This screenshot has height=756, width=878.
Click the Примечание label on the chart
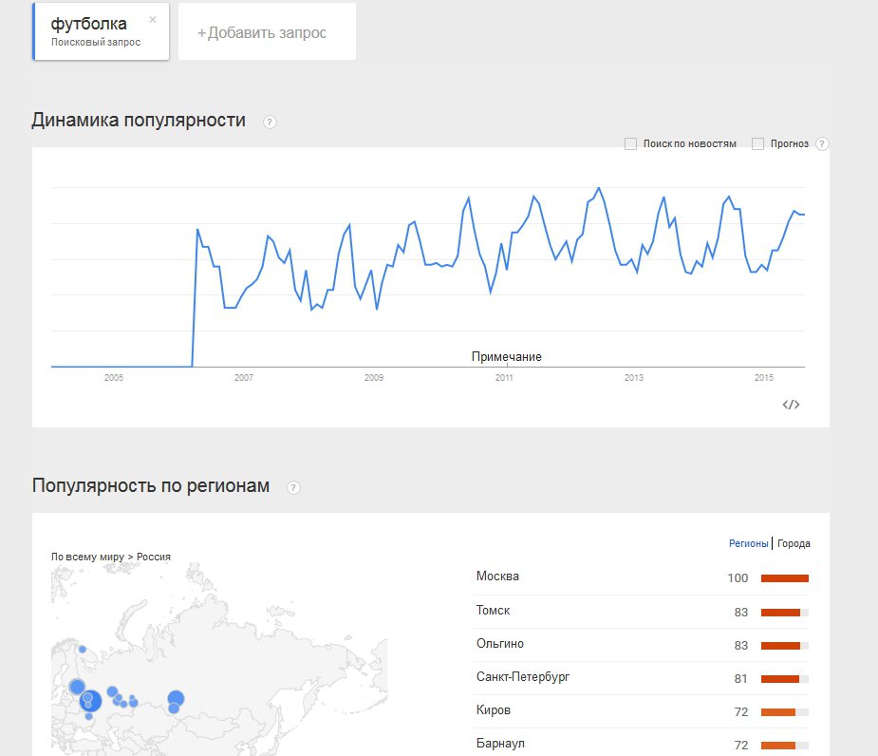click(x=506, y=357)
